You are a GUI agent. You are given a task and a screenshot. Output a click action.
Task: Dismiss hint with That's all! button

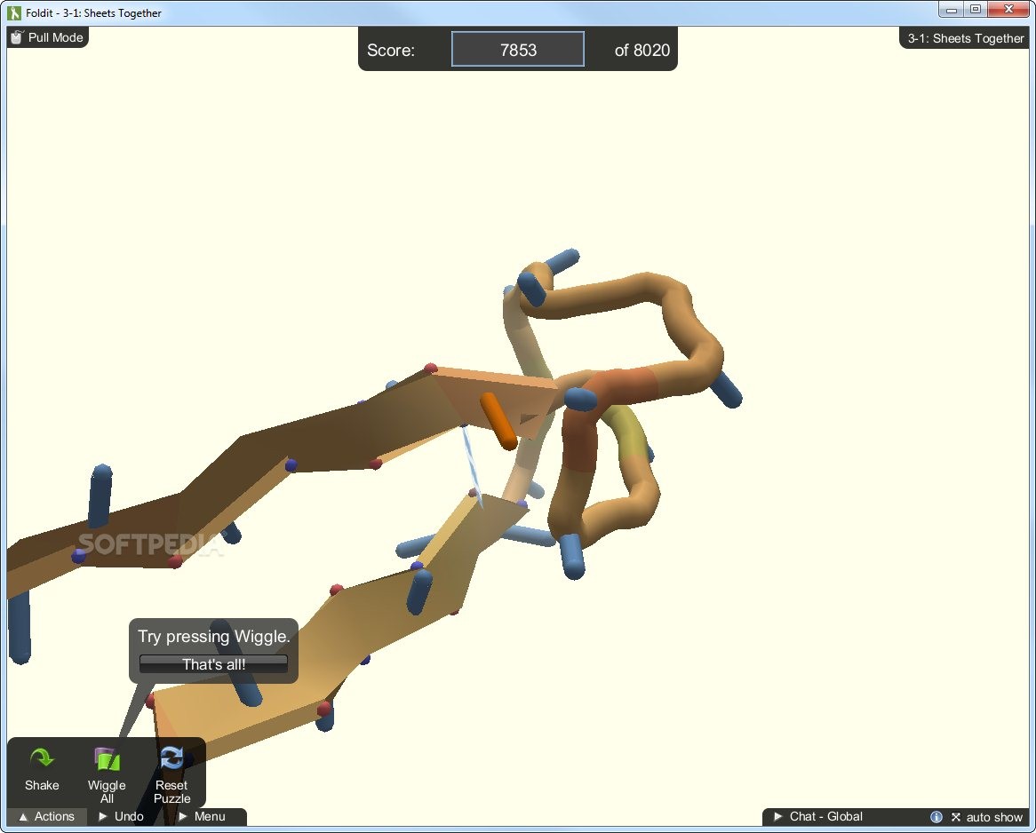coord(213,664)
